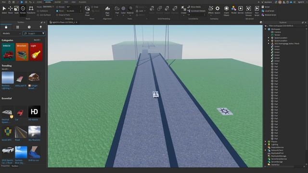Click the Undo arrow
Screen dimensions: 308x173
tap(30, 2)
